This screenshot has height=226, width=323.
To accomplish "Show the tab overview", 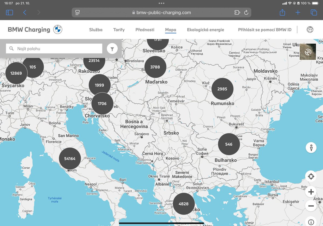I will [314, 12].
